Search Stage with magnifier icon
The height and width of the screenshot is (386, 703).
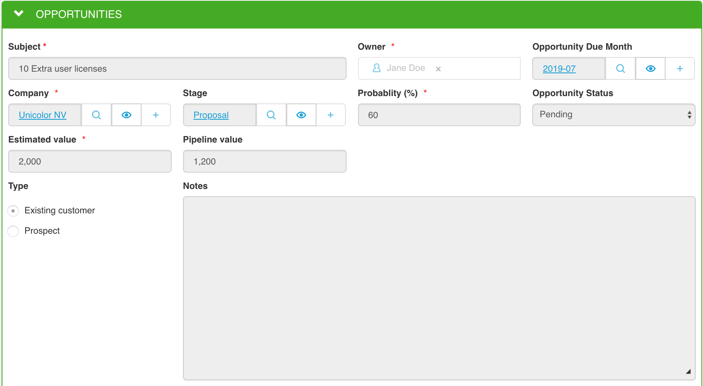271,115
